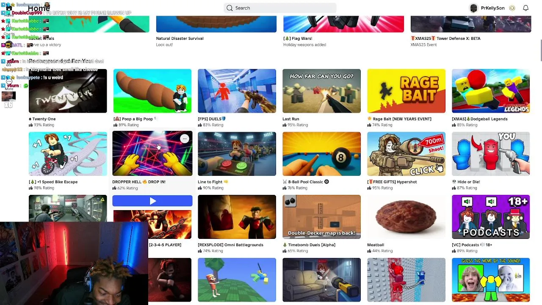Open the Robux balance icon
542x305 pixels.
pyautogui.click(x=512, y=8)
